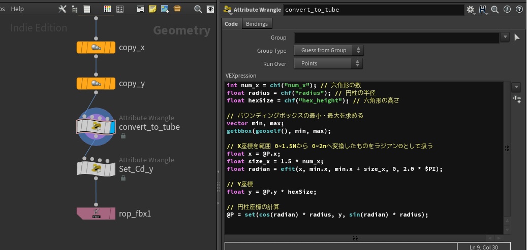527x250 pixels.
Task: Click the rop_fbx1 node name label
Action: [x=135, y=213]
